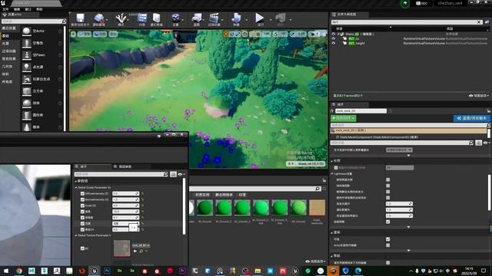The height and width of the screenshot is (276, 492).
Task: Open the viewport options dropdown arrow
Action: click(73, 34)
